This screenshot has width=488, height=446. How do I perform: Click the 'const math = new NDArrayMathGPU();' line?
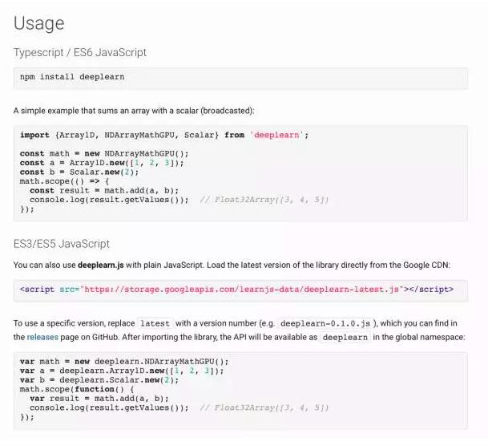(x=104, y=153)
